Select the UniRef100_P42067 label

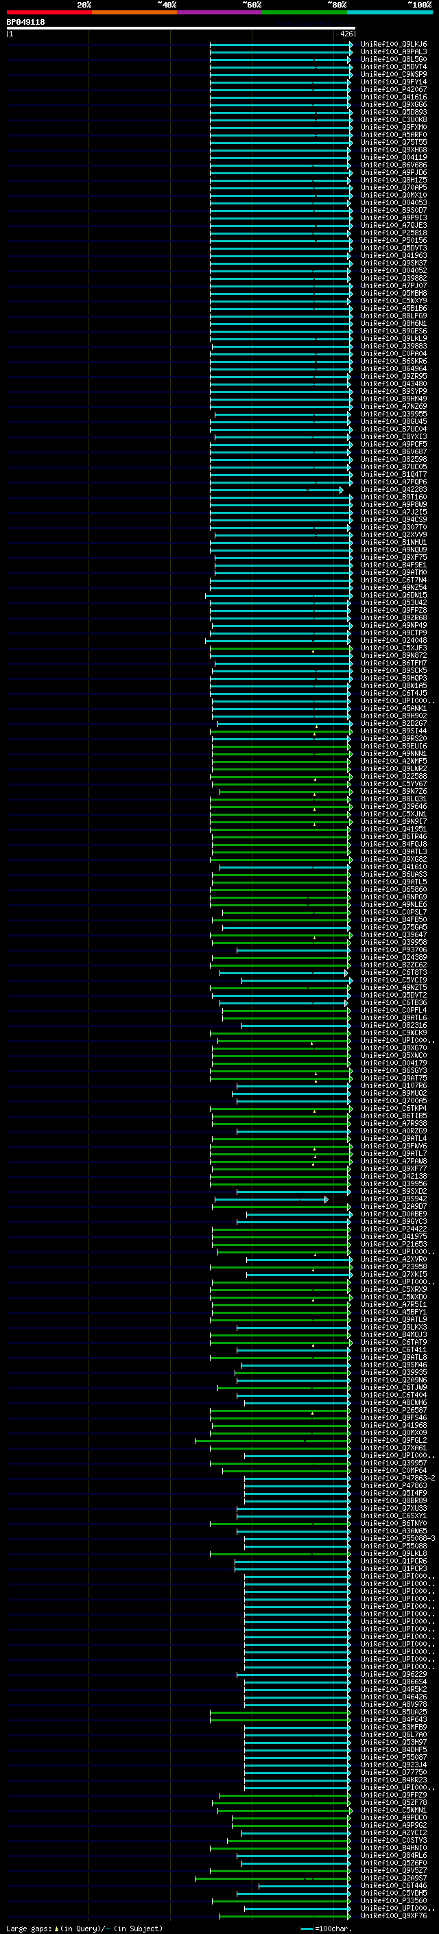[x=394, y=89]
